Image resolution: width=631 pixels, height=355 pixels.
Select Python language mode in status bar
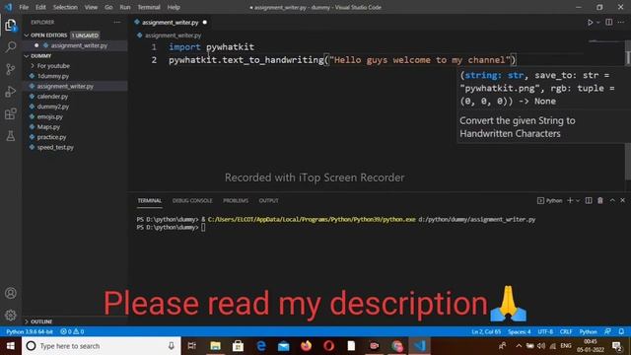click(x=588, y=331)
